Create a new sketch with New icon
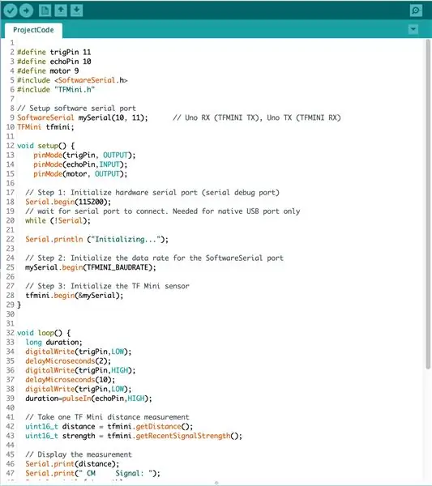 pyautogui.click(x=45, y=11)
